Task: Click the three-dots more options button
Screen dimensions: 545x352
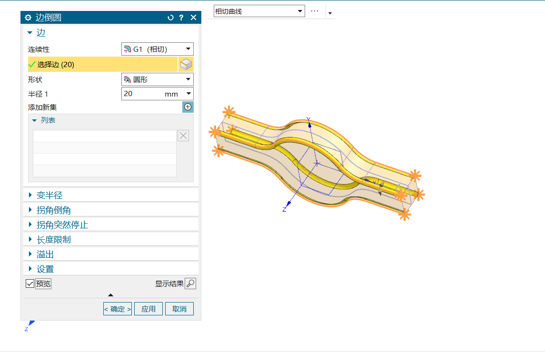Action: pos(315,11)
